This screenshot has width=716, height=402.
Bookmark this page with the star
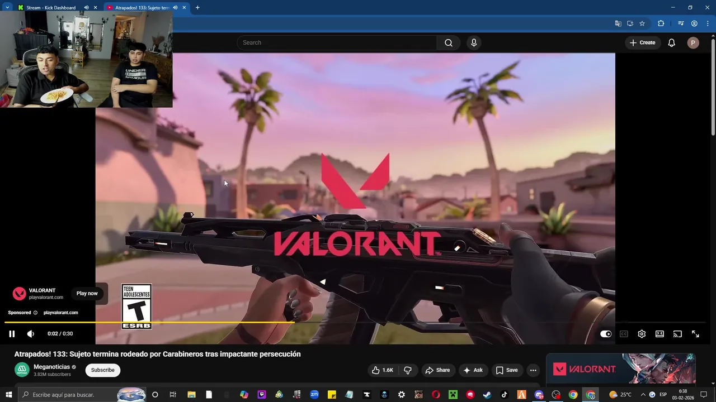click(x=642, y=23)
